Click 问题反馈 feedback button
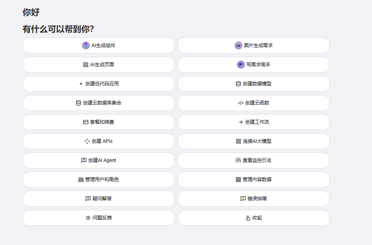 pos(99,218)
